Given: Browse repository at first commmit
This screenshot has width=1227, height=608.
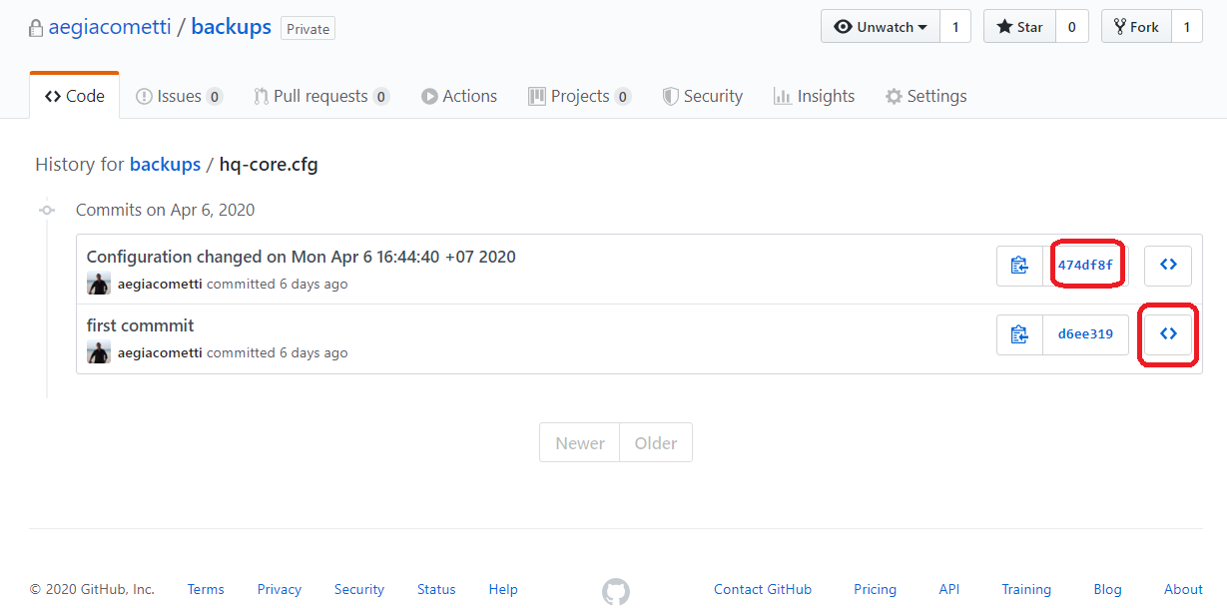Looking at the screenshot, I should point(1168,334).
